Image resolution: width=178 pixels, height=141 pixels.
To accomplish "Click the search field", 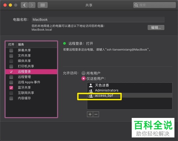I will coord(155,5).
